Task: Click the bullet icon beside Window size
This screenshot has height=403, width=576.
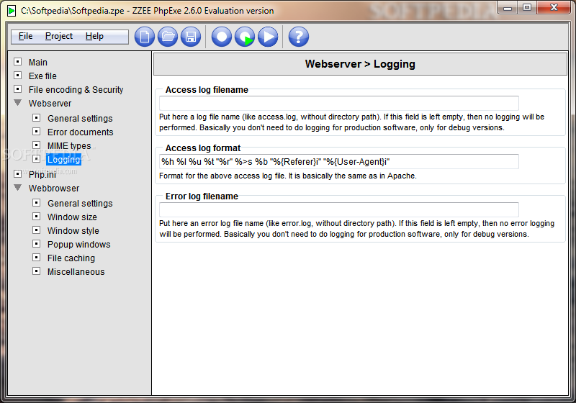Action: (37, 216)
